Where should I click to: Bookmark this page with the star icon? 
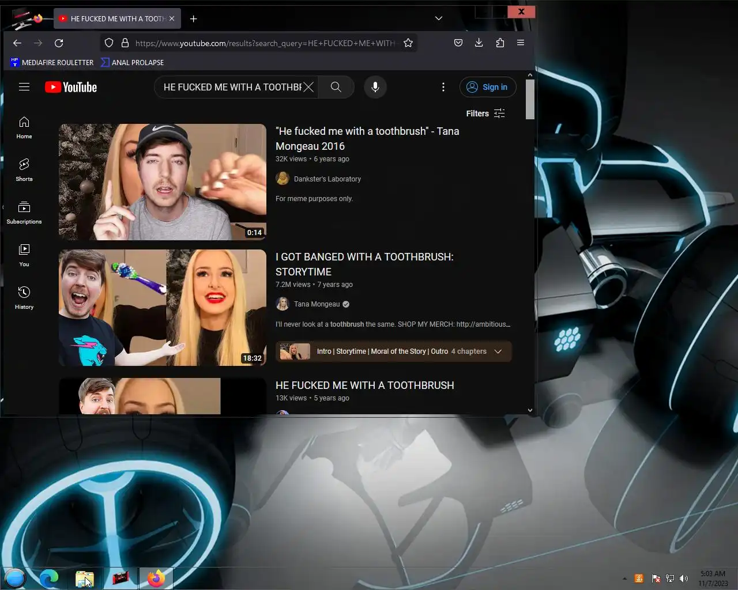408,43
